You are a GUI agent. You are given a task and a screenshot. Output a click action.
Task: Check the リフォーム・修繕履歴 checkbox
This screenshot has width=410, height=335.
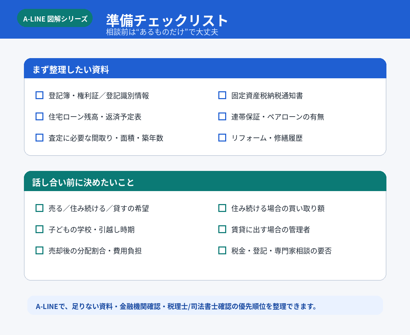[222, 138]
